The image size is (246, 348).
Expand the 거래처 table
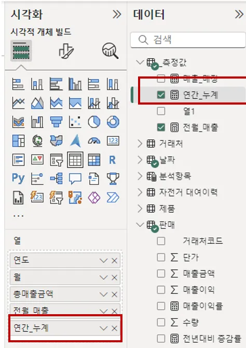140,144
